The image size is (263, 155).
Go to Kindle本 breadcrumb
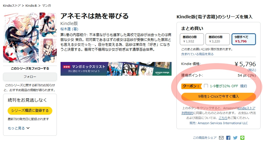[x=31, y=5]
